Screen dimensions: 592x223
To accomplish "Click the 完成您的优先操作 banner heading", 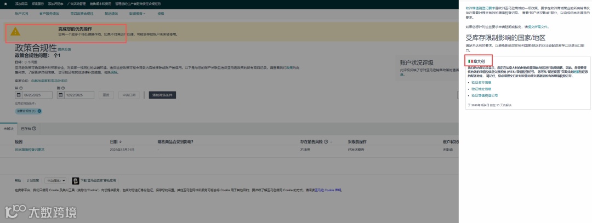I will (x=75, y=28).
